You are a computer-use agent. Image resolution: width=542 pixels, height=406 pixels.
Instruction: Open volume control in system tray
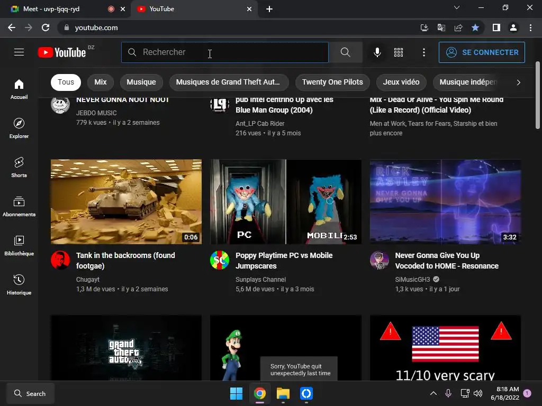point(478,393)
